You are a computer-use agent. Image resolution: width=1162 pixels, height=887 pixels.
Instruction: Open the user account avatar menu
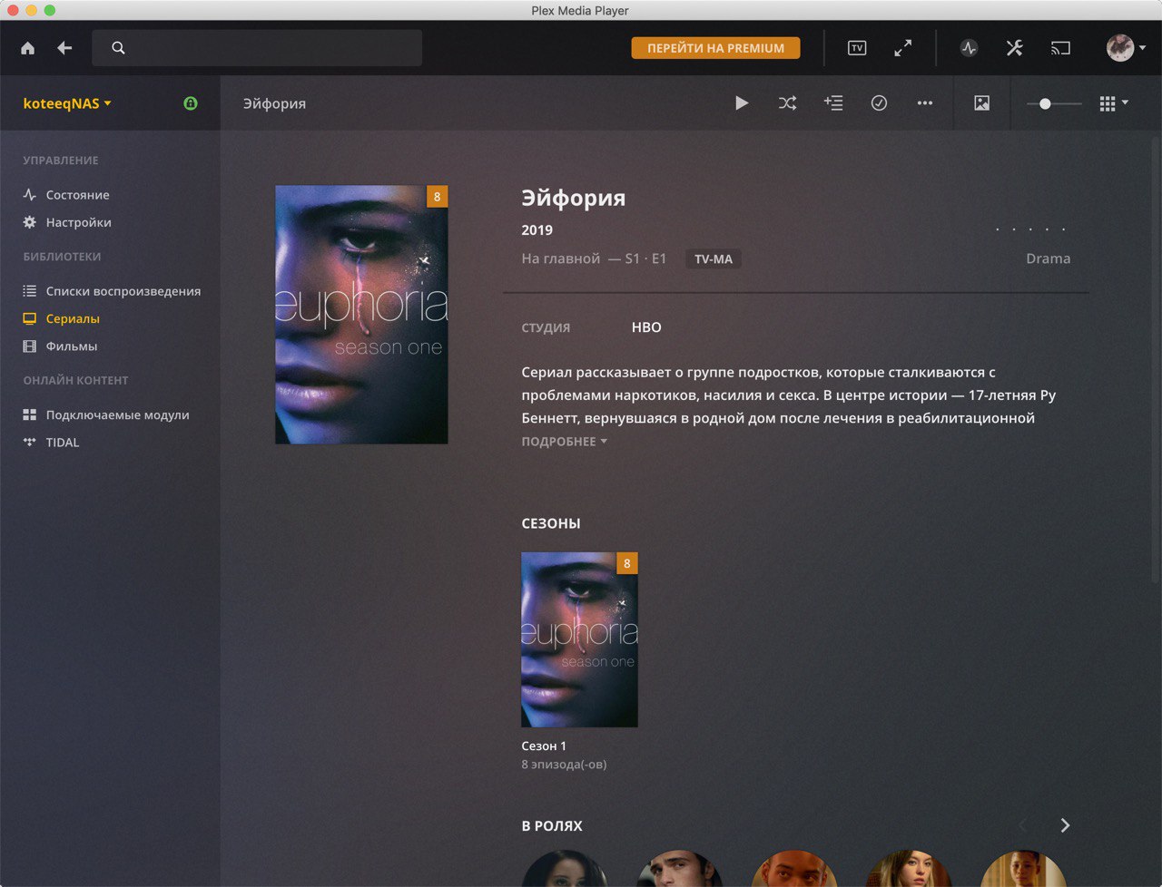point(1126,48)
